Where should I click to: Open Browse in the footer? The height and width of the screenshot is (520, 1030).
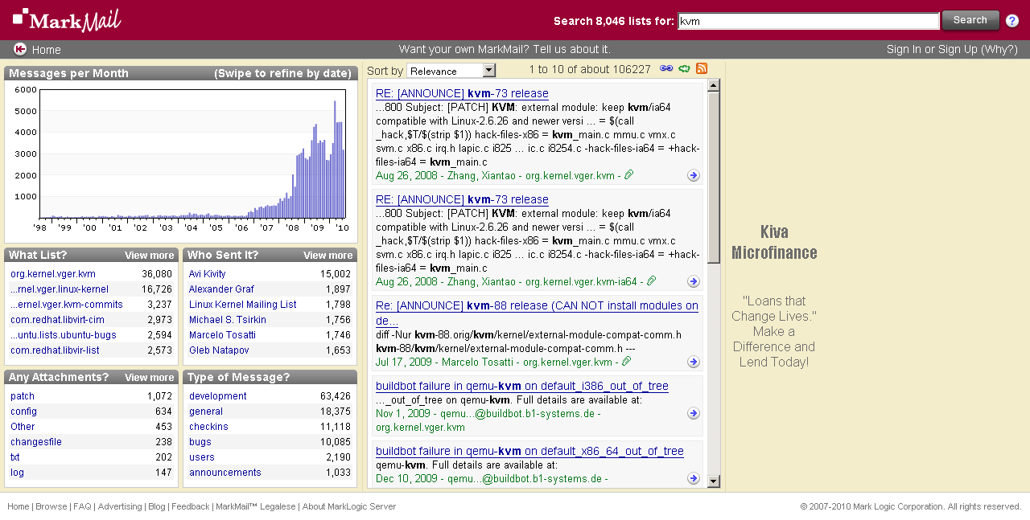(x=51, y=506)
